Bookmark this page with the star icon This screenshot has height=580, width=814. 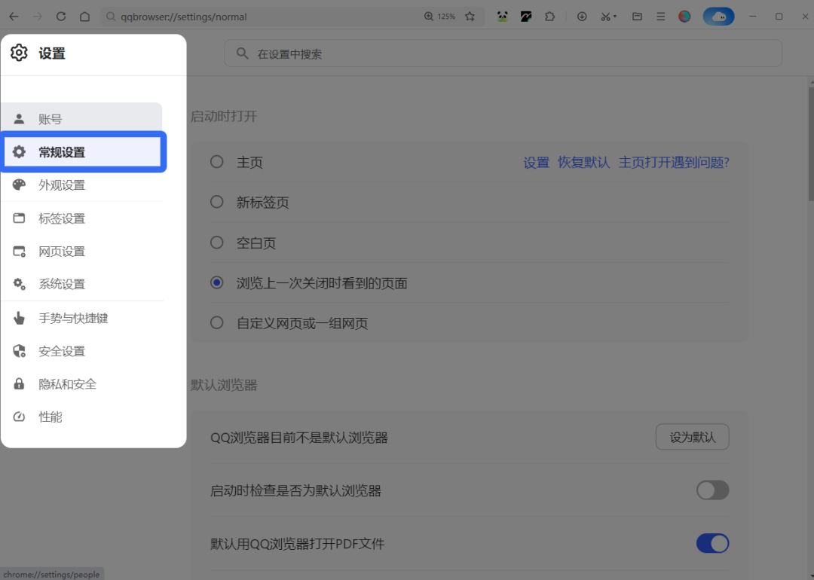(470, 17)
